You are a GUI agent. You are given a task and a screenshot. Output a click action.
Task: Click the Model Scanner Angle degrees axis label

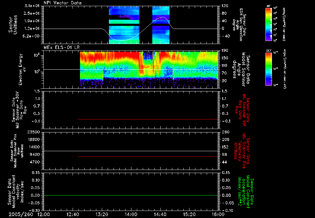click(x=241, y=70)
